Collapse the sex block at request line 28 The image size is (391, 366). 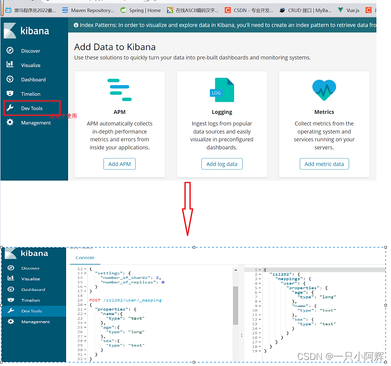85,341
